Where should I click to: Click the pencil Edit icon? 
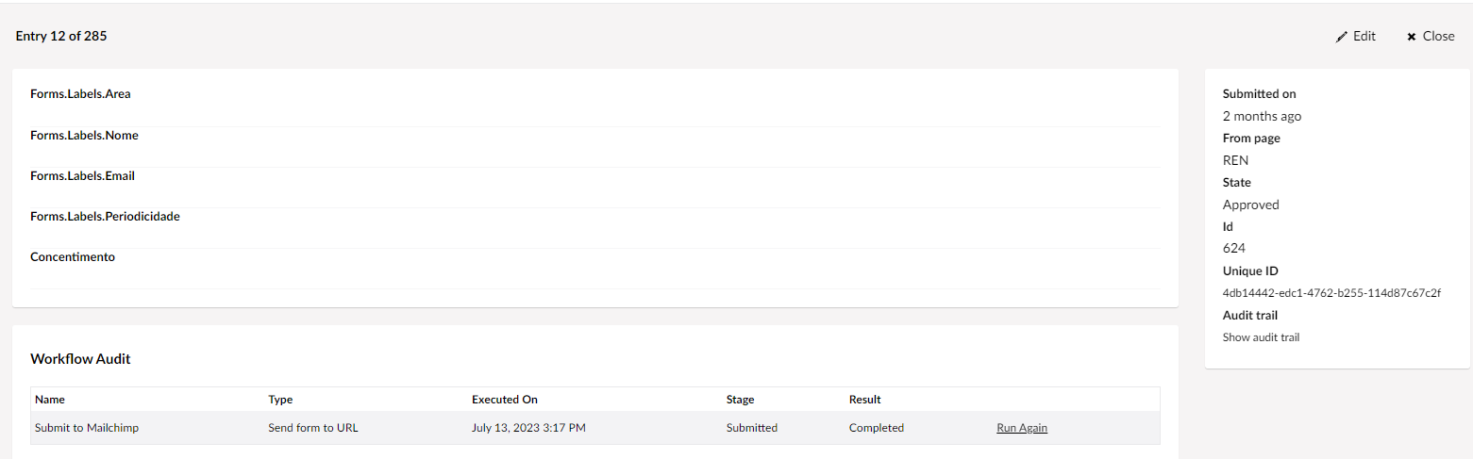(1342, 37)
